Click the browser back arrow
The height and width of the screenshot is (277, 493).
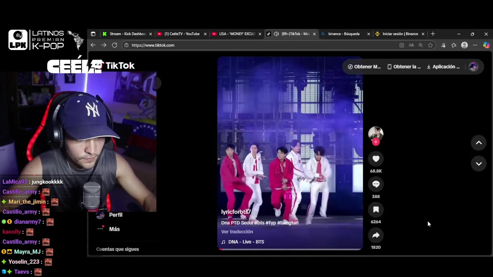[x=93, y=45]
